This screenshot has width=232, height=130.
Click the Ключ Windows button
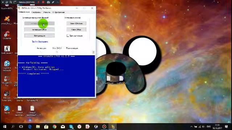76,23
